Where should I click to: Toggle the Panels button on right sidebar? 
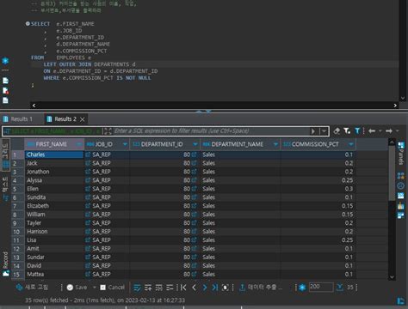click(401, 153)
